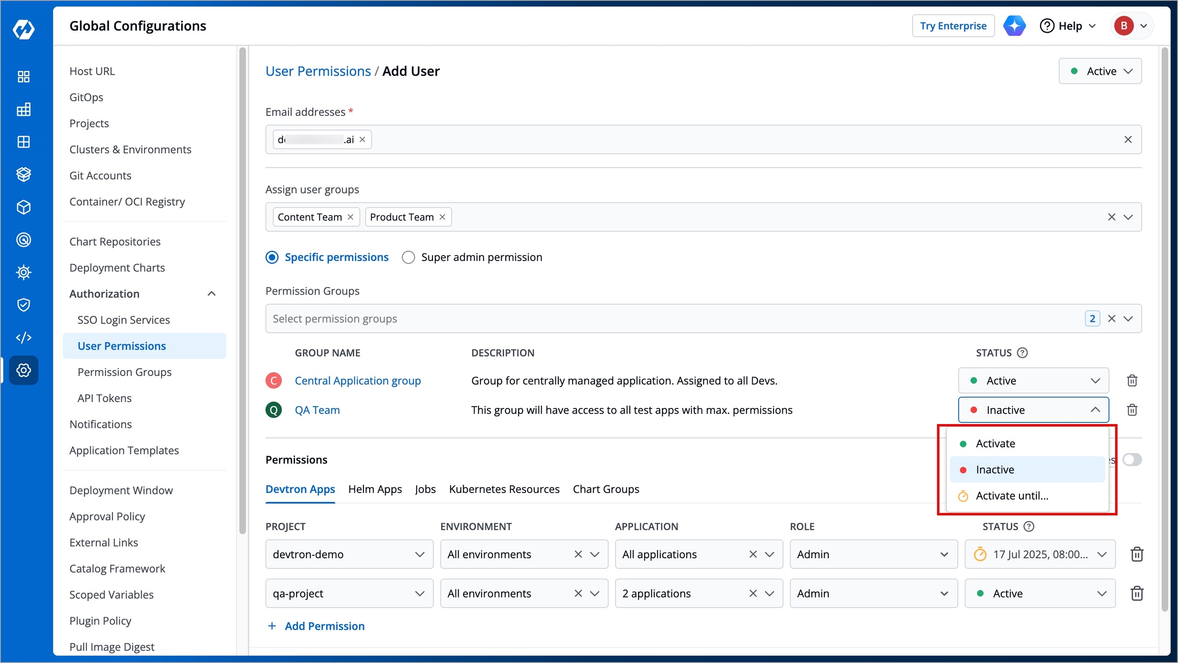Open the Active status dropdown at top right
The image size is (1178, 663).
[x=1100, y=71]
